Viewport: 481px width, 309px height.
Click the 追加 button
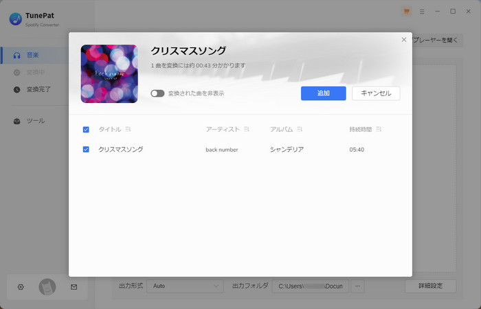[324, 93]
